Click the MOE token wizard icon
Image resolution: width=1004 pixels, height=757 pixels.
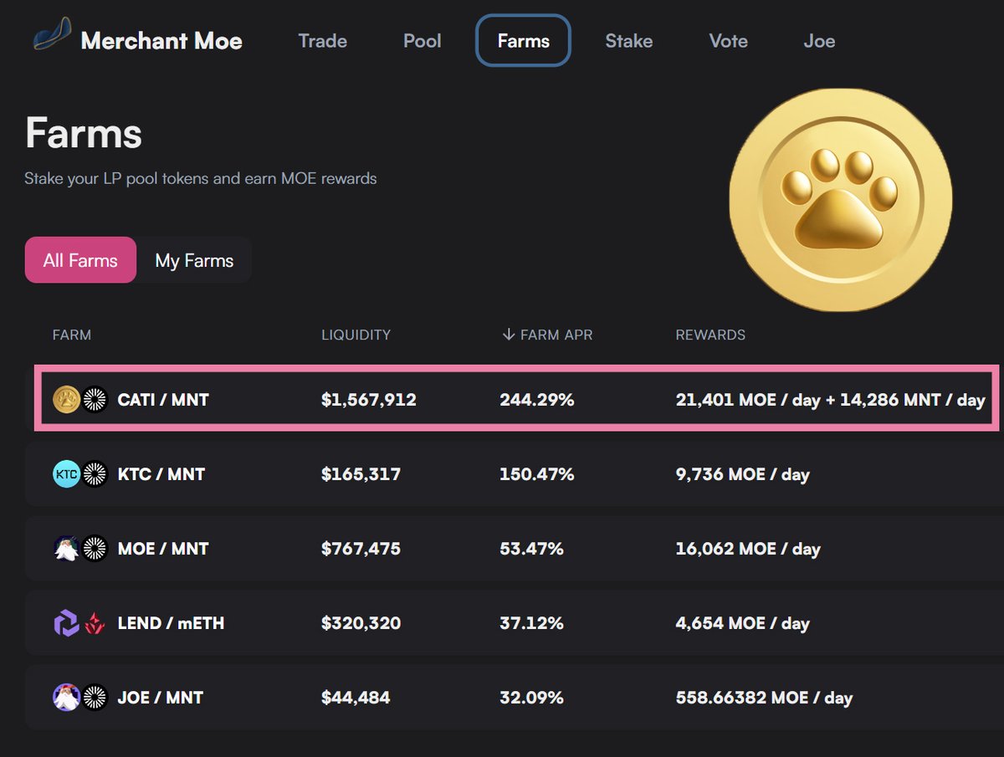[66, 549]
